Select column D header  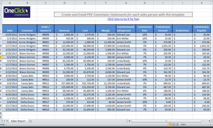(x=64, y=3)
